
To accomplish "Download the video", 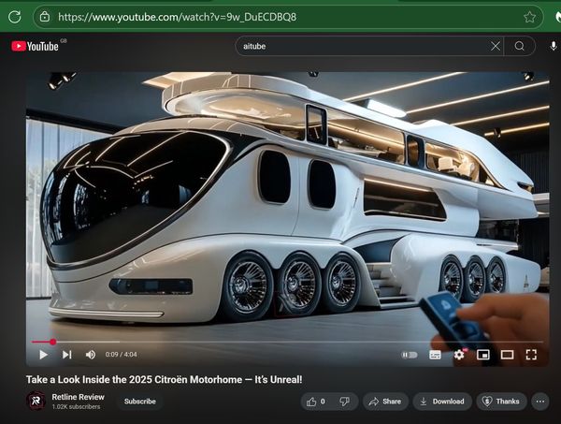I will (442, 402).
